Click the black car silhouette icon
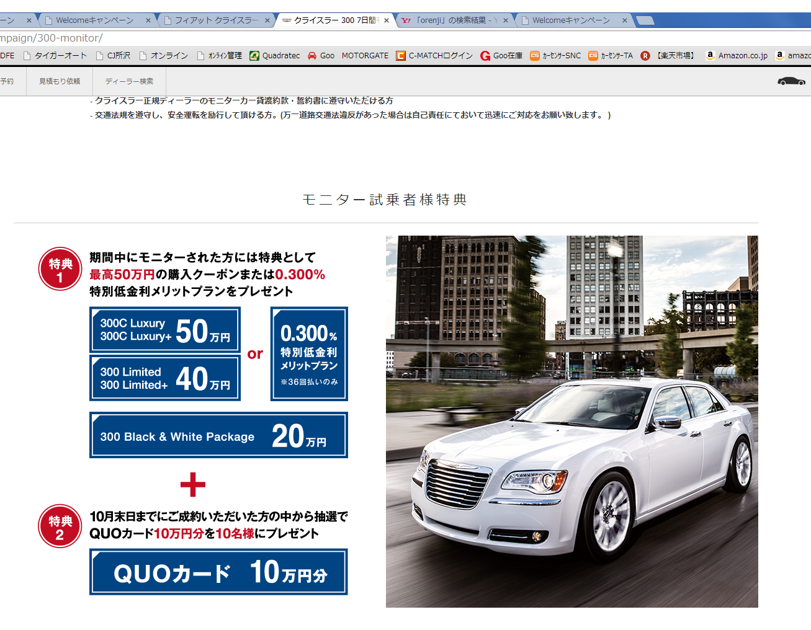The height and width of the screenshot is (630, 811). 791,81
